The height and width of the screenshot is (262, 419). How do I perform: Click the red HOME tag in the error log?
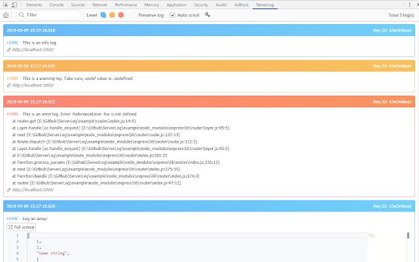12,114
